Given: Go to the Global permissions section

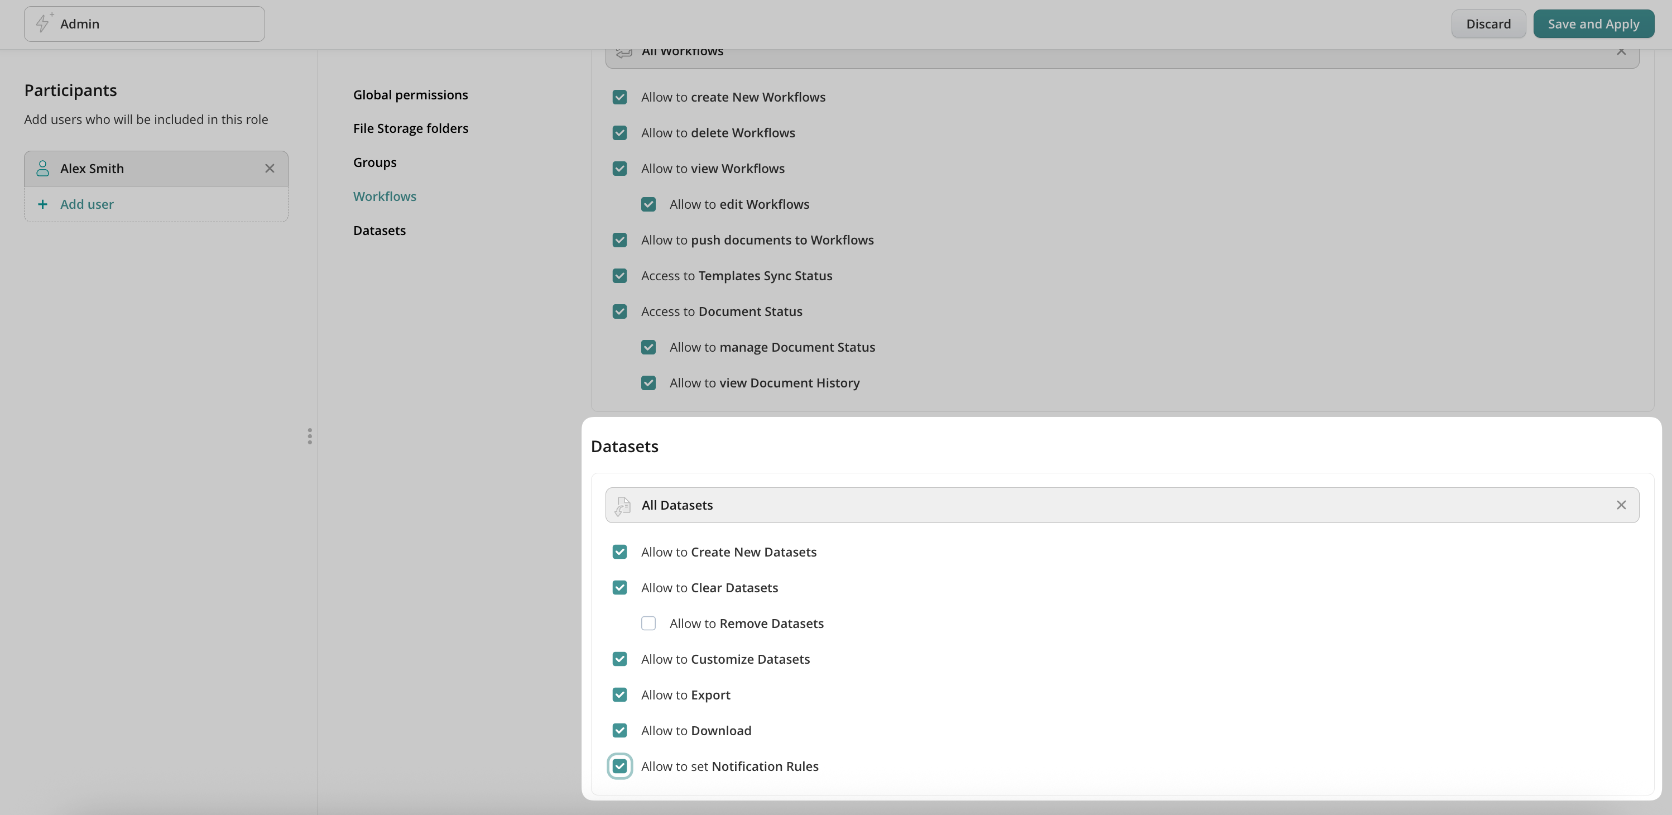Looking at the screenshot, I should (410, 95).
